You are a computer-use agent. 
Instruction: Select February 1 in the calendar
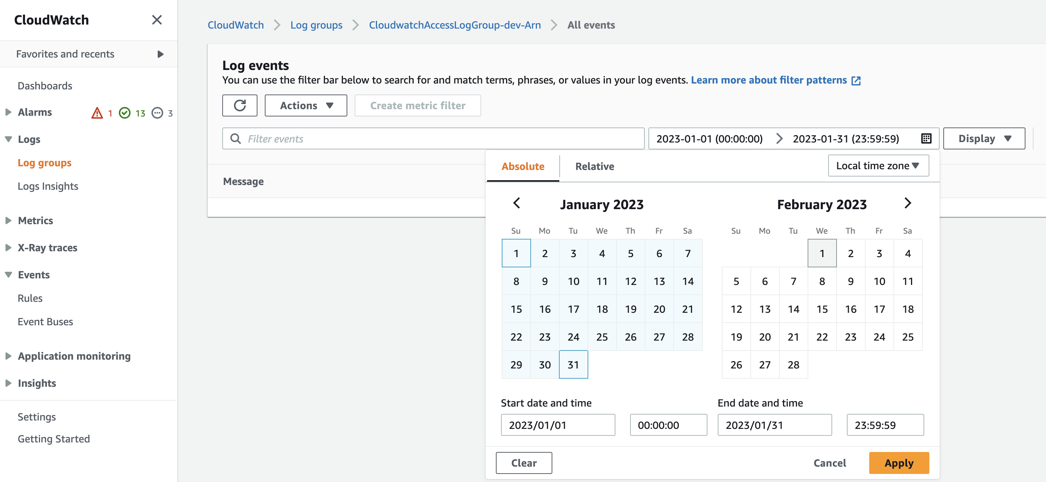tap(822, 253)
